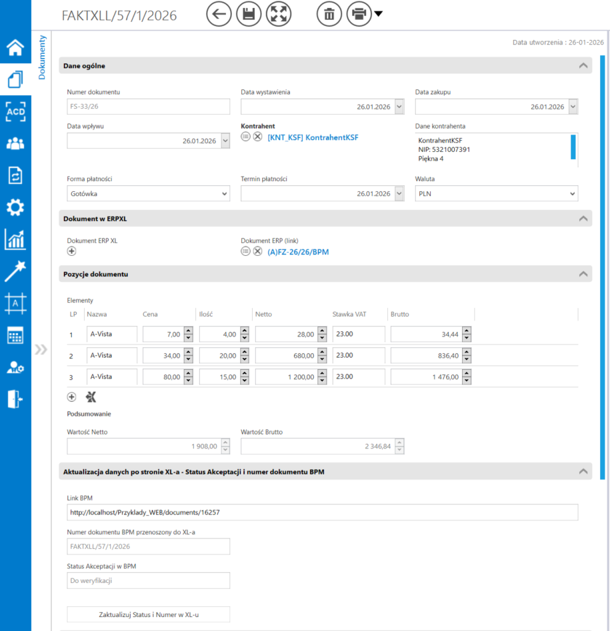Viewport: 610px width, 631px height.
Task: Collapse the Dane ogólne section
Action: pyautogui.click(x=583, y=66)
